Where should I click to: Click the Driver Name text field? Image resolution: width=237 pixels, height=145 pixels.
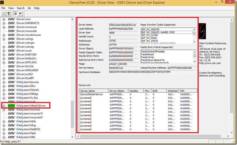click(123, 25)
